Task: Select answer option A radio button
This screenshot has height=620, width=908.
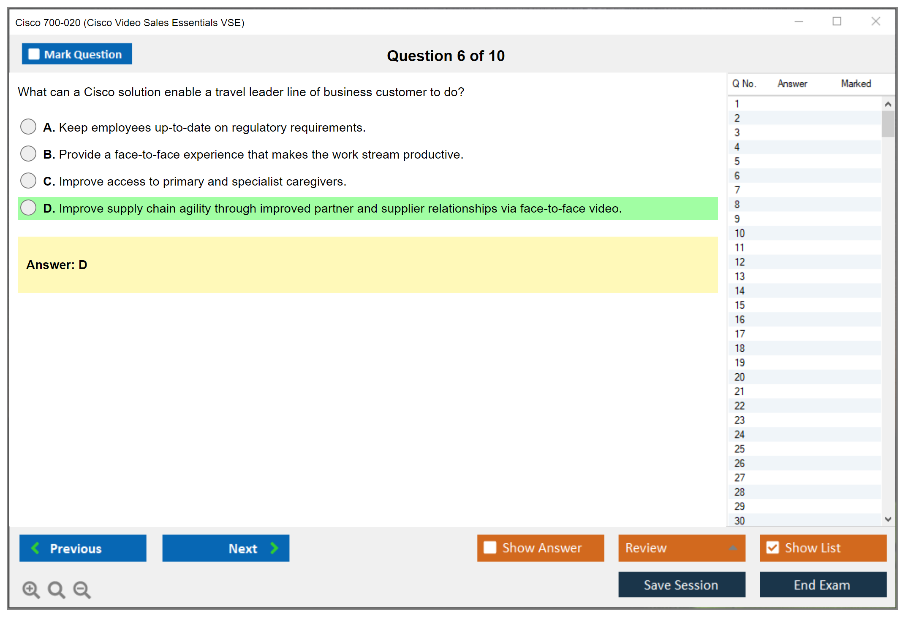Action: (28, 127)
